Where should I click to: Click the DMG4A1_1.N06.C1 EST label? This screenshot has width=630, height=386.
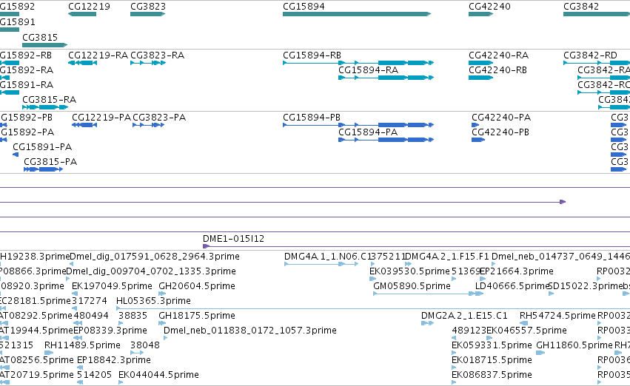[326, 257]
